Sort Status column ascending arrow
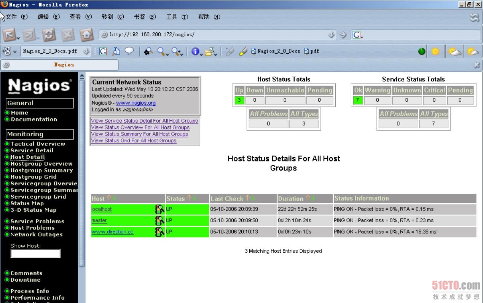Image resolution: width=483 pixels, height=303 pixels. (189, 198)
